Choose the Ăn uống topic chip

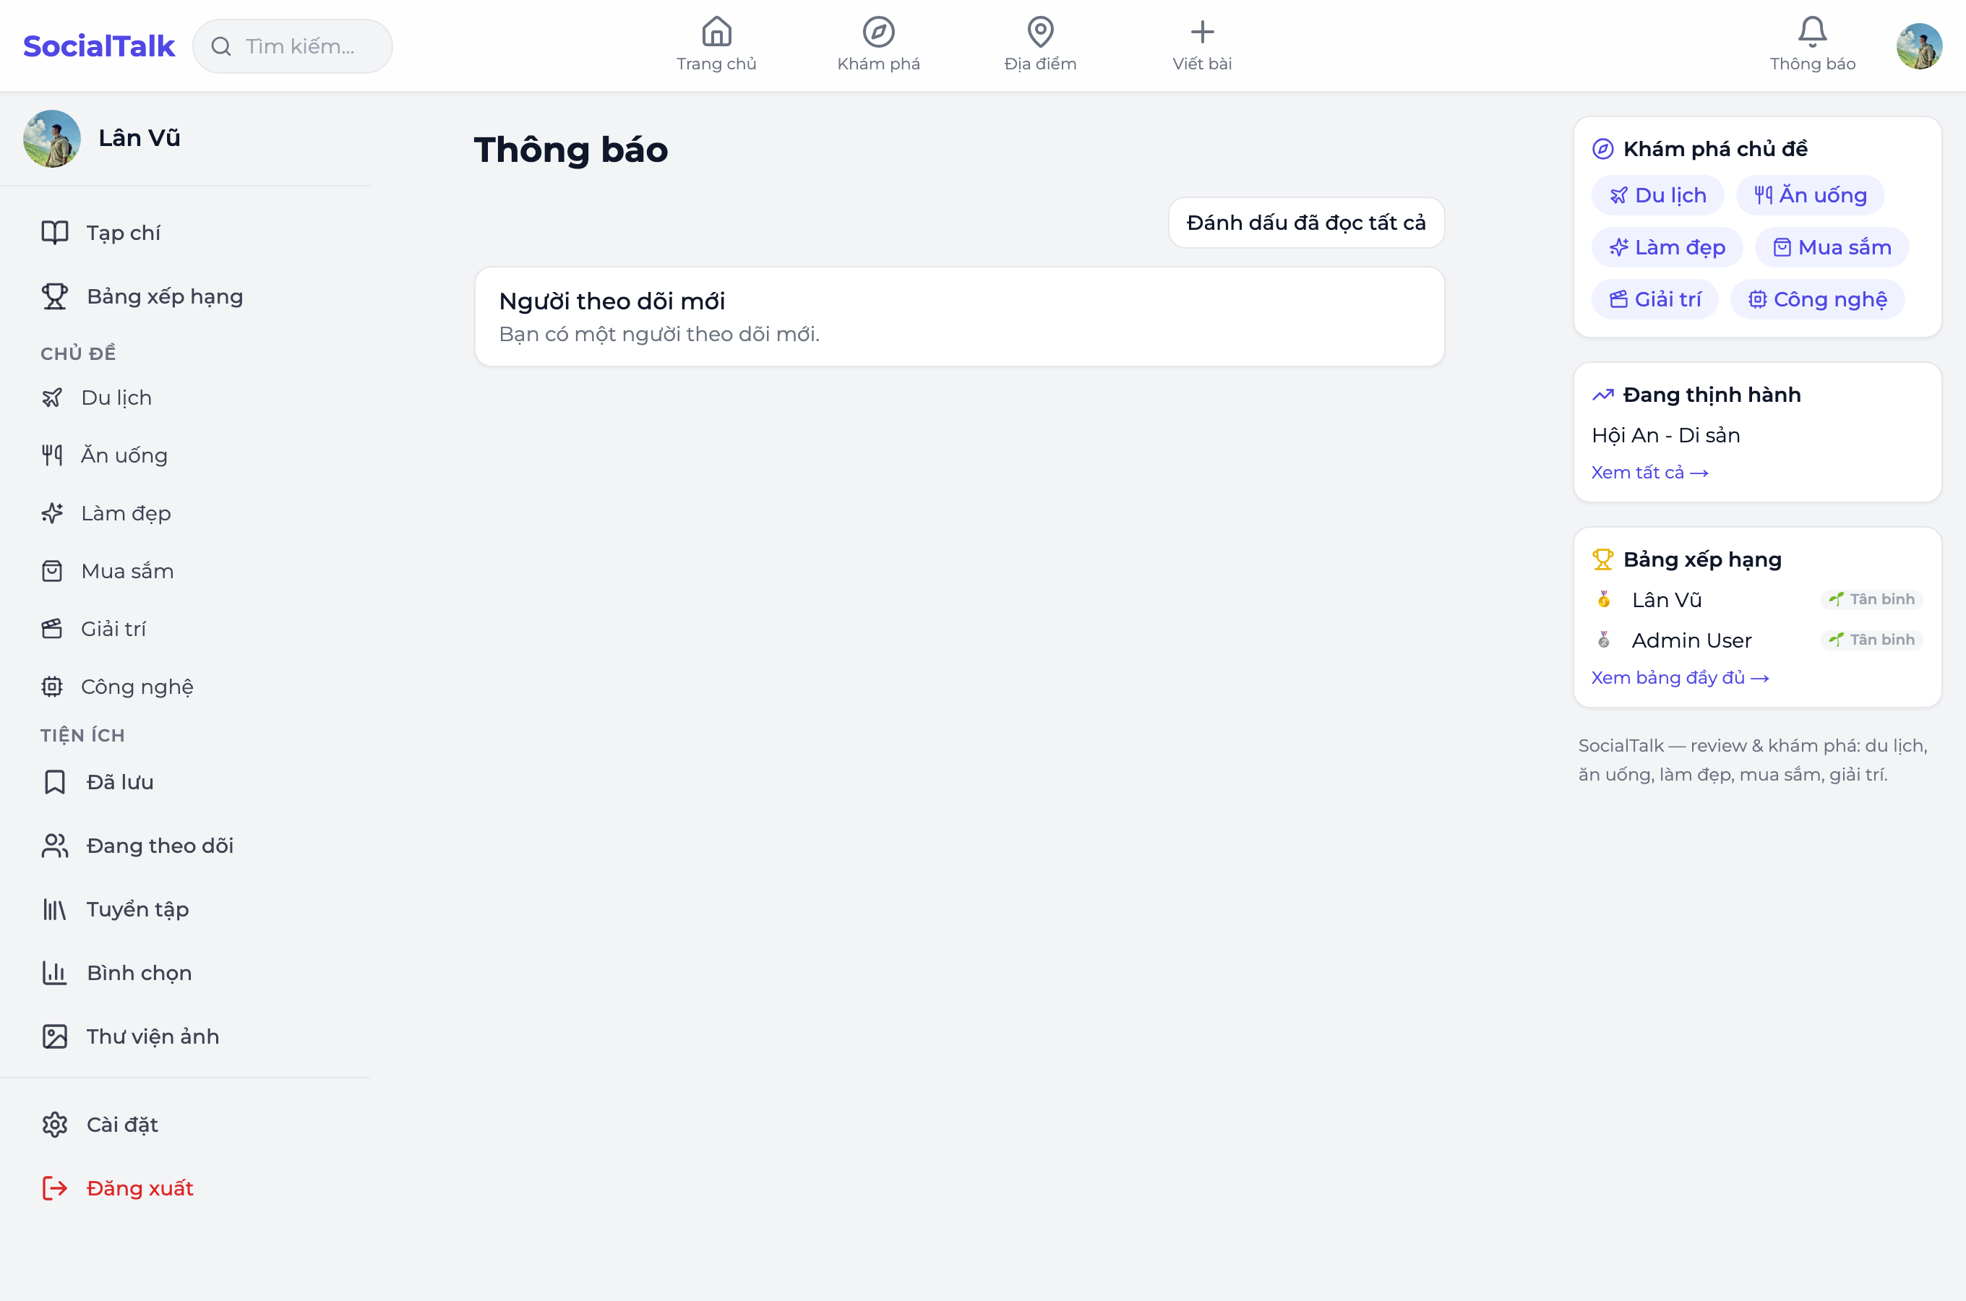(1809, 195)
